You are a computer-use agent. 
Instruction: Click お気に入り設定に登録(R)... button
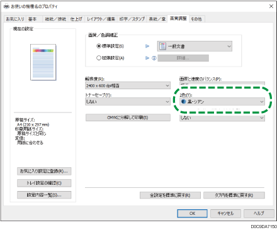[44, 171]
